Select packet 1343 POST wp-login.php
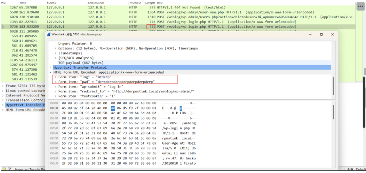The image size is (366, 173). tap(178, 22)
